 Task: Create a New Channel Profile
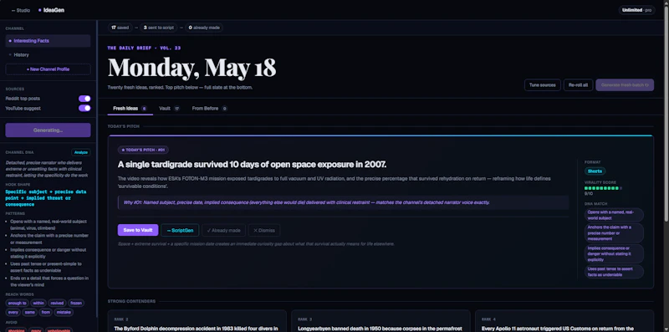[x=48, y=69]
